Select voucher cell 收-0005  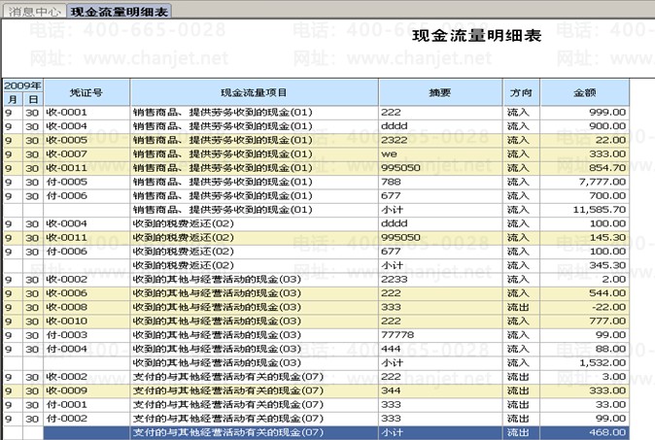[86, 140]
